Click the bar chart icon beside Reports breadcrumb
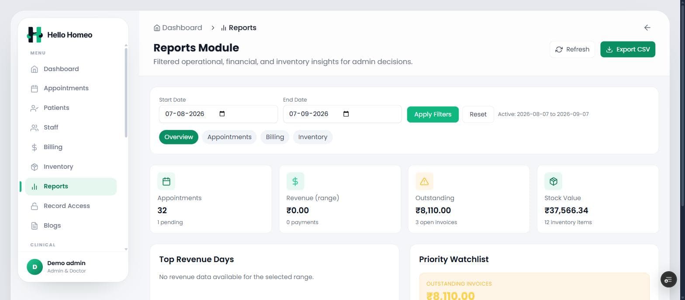Viewport: 685px width, 300px height. [x=224, y=28]
